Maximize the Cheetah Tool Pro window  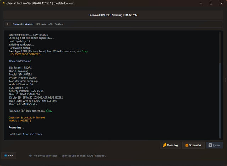click(x=211, y=3)
